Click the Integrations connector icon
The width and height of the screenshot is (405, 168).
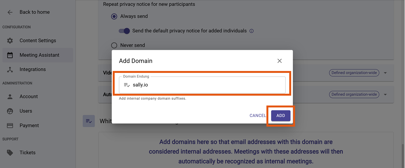point(10,70)
